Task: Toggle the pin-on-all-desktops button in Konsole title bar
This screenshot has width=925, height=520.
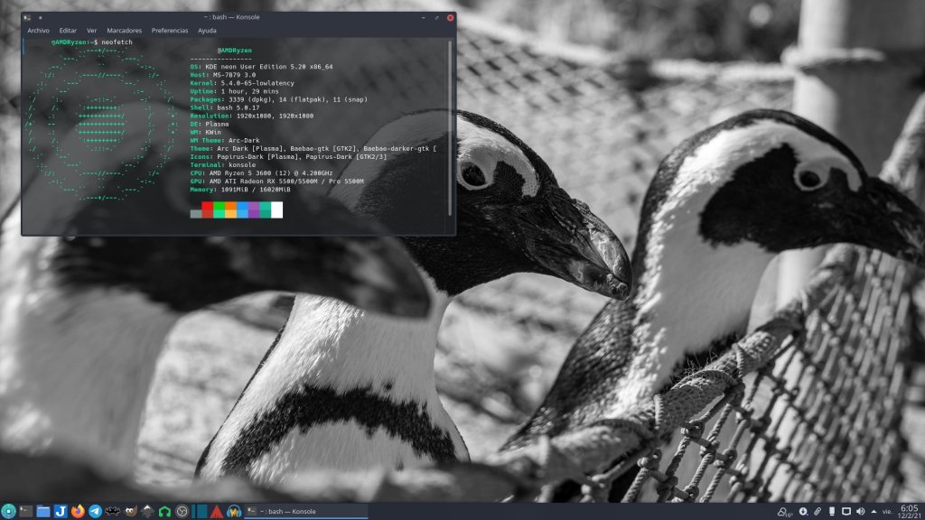Action: (41, 17)
